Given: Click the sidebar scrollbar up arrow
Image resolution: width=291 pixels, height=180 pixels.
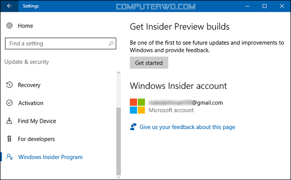Looking at the screenshot, I should click(x=119, y=73).
